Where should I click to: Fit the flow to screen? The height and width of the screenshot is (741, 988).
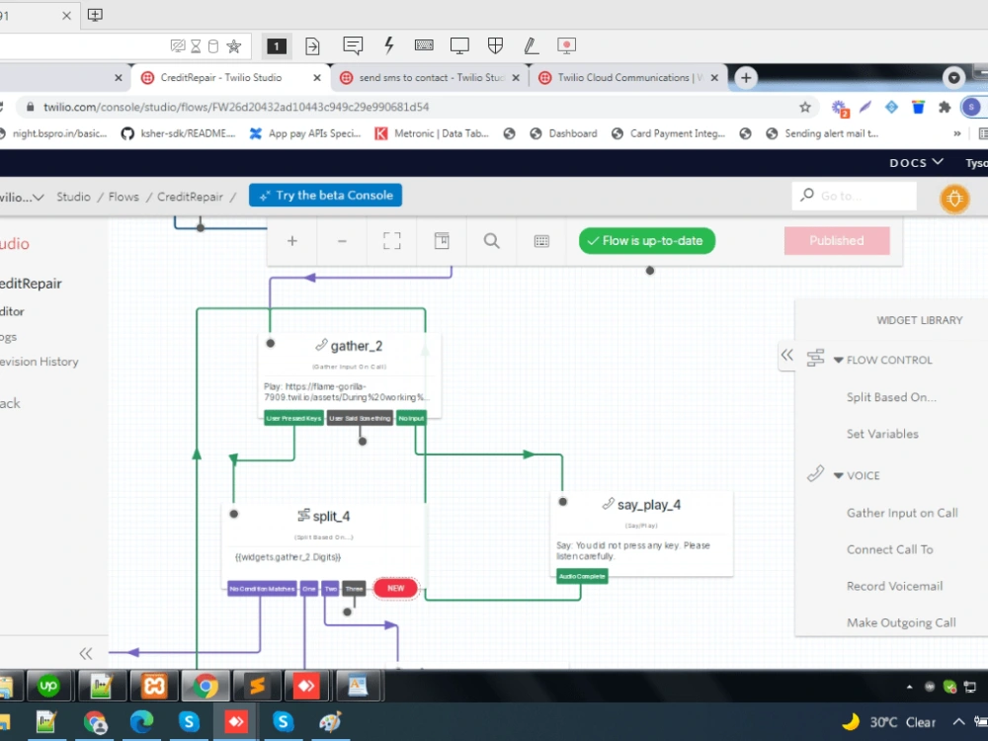[391, 240]
